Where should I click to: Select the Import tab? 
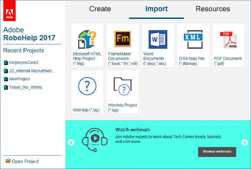(x=156, y=9)
